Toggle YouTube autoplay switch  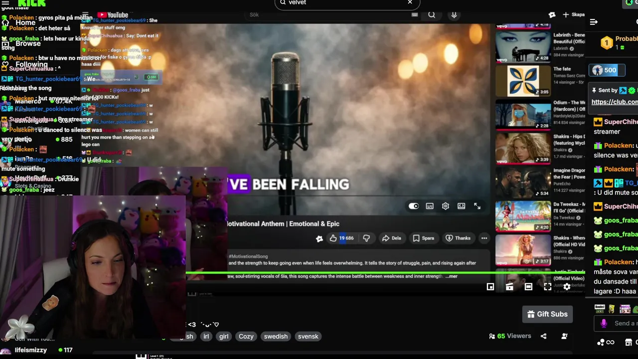[414, 206]
